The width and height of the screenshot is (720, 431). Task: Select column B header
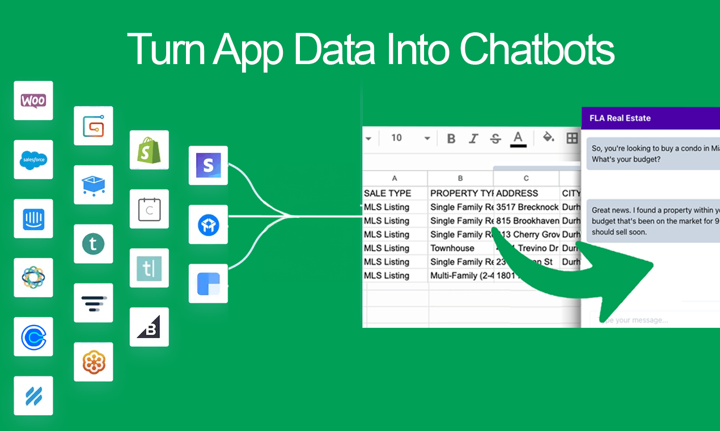click(x=460, y=178)
